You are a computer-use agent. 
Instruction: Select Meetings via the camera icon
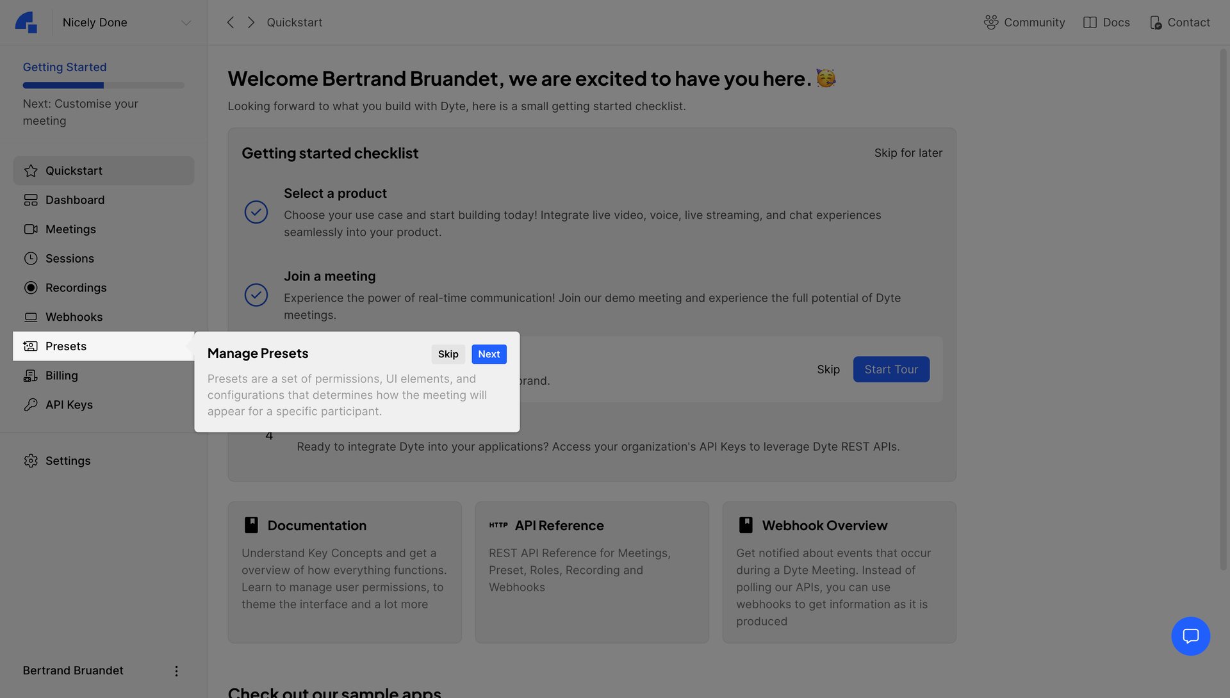coord(70,229)
